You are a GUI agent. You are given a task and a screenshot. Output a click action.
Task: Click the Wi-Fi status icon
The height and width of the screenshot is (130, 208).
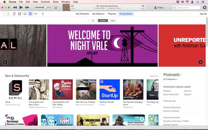click(187, 2)
